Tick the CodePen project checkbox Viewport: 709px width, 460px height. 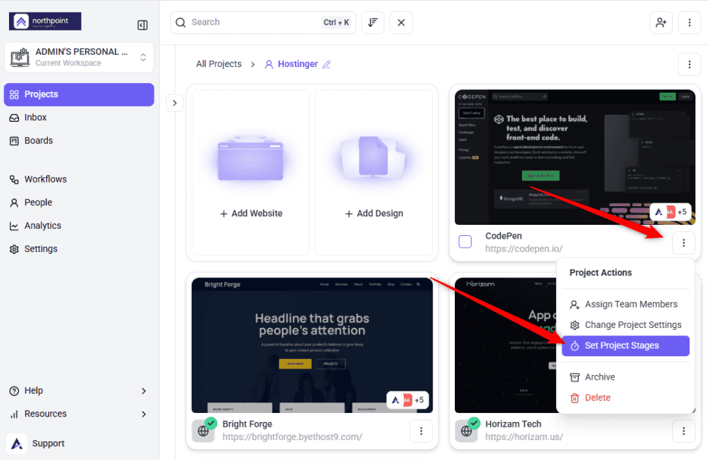(x=465, y=241)
